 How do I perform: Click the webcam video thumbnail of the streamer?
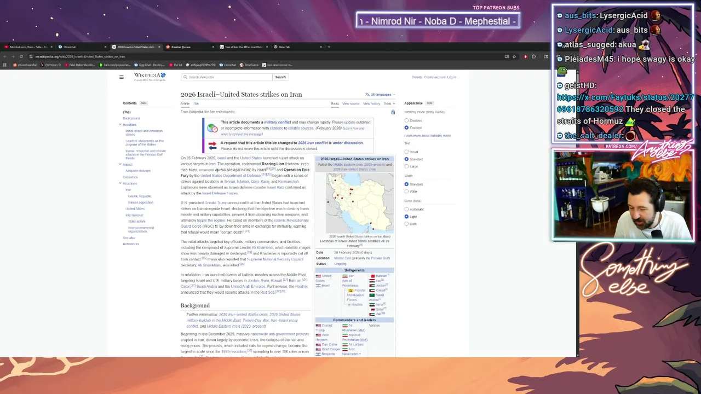(622, 196)
